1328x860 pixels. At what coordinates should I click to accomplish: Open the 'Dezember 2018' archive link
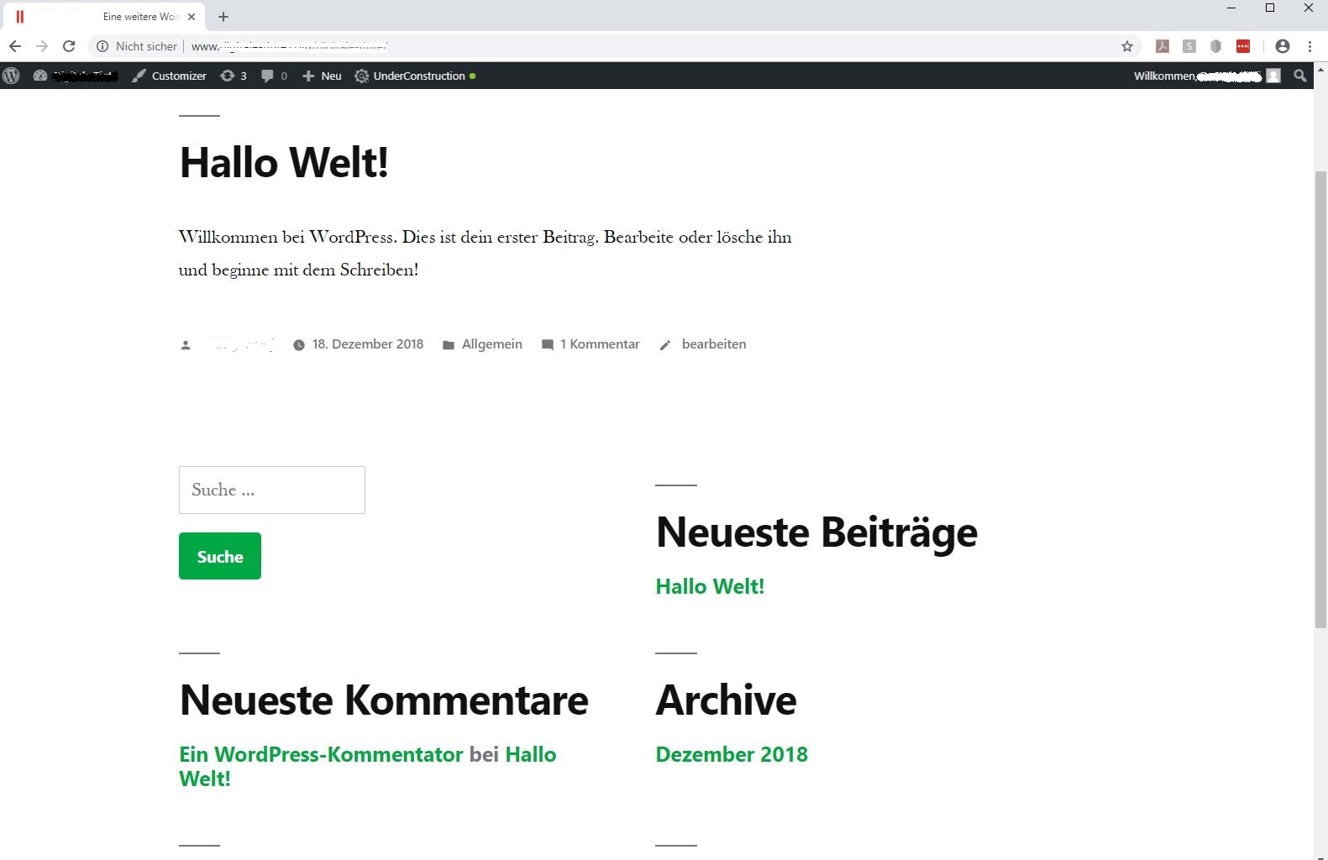tap(732, 754)
